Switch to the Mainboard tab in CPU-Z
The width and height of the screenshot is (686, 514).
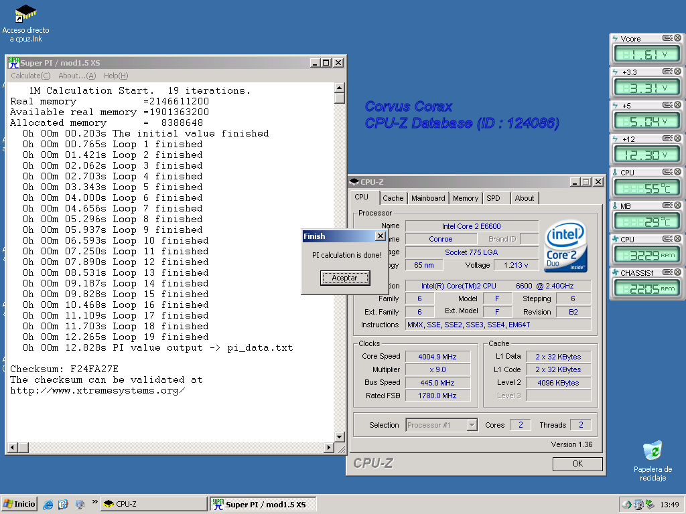[428, 198]
